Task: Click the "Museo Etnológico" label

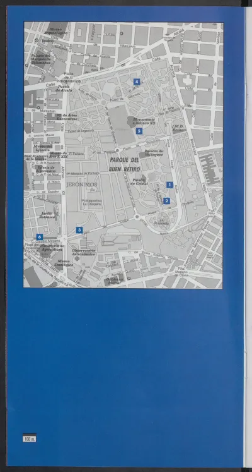Action: click(x=64, y=263)
